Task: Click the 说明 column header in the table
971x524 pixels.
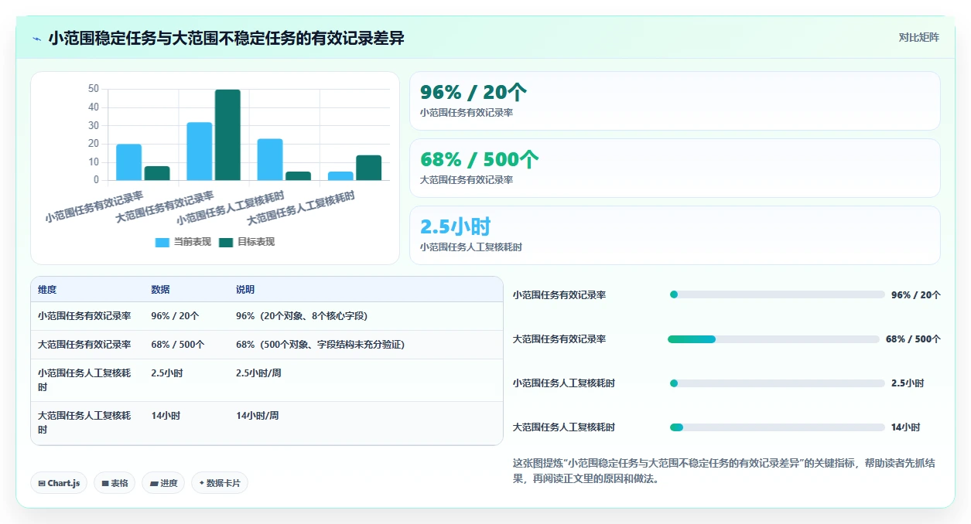Action: (x=245, y=290)
